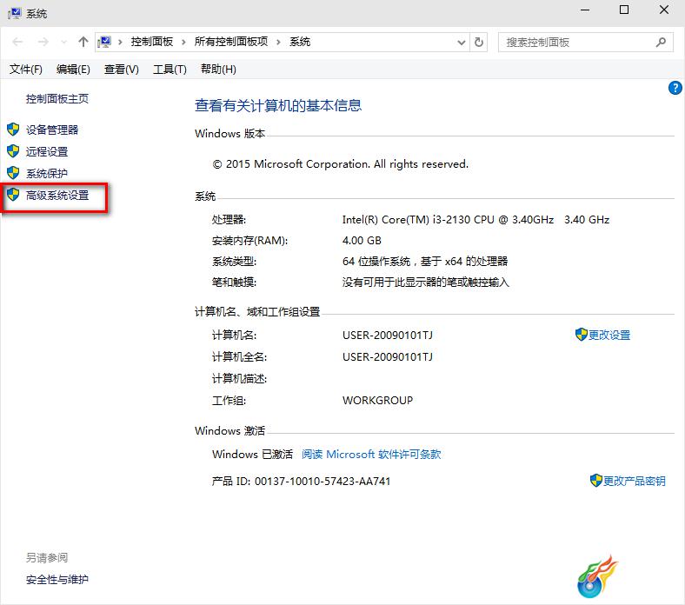This screenshot has height=605, width=685.
Task: Read 阅读 Microsoft 软件许可条款 link
Action: [371, 455]
